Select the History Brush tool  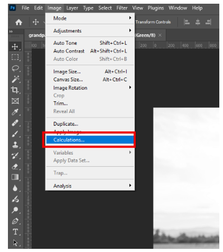pyautogui.click(x=15, y=156)
